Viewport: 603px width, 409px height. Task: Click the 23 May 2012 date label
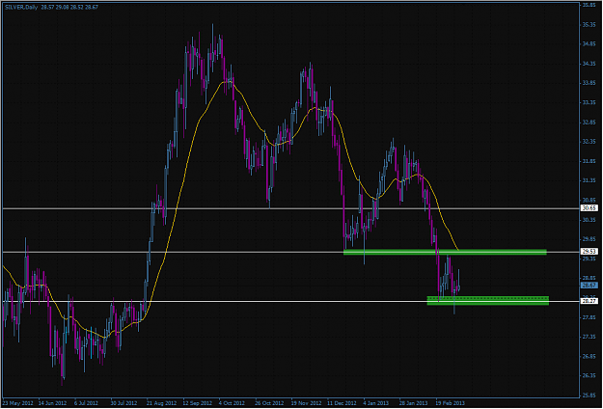click(x=18, y=403)
